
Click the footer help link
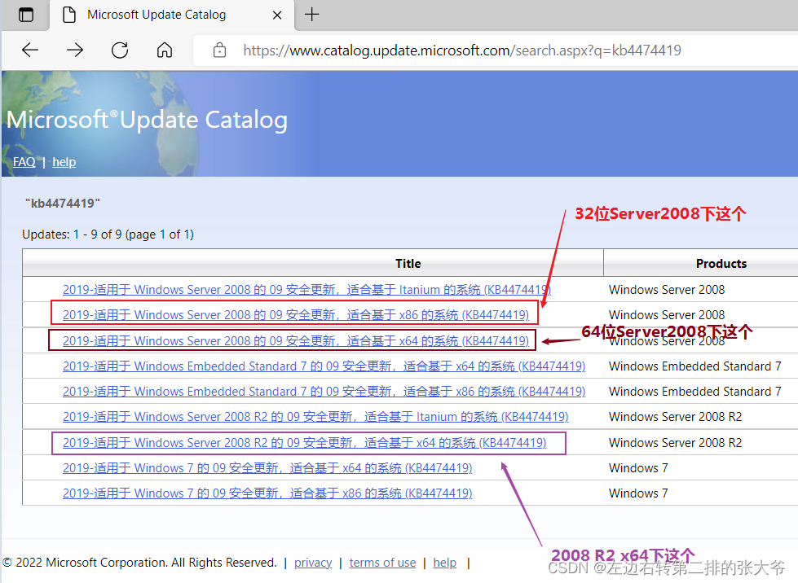point(444,562)
